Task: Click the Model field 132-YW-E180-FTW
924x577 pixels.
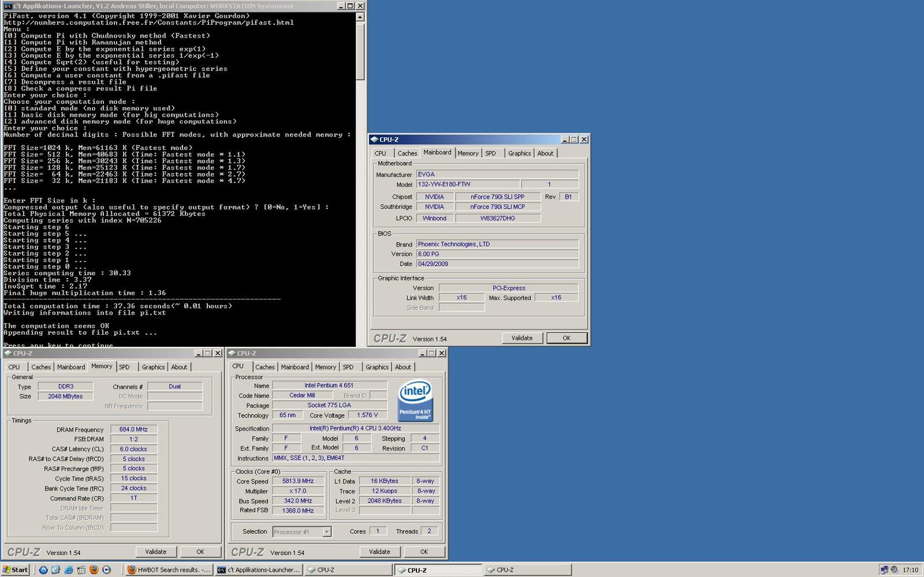Action: coord(468,184)
